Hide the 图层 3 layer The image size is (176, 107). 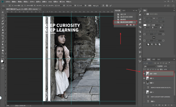(x=144, y=83)
